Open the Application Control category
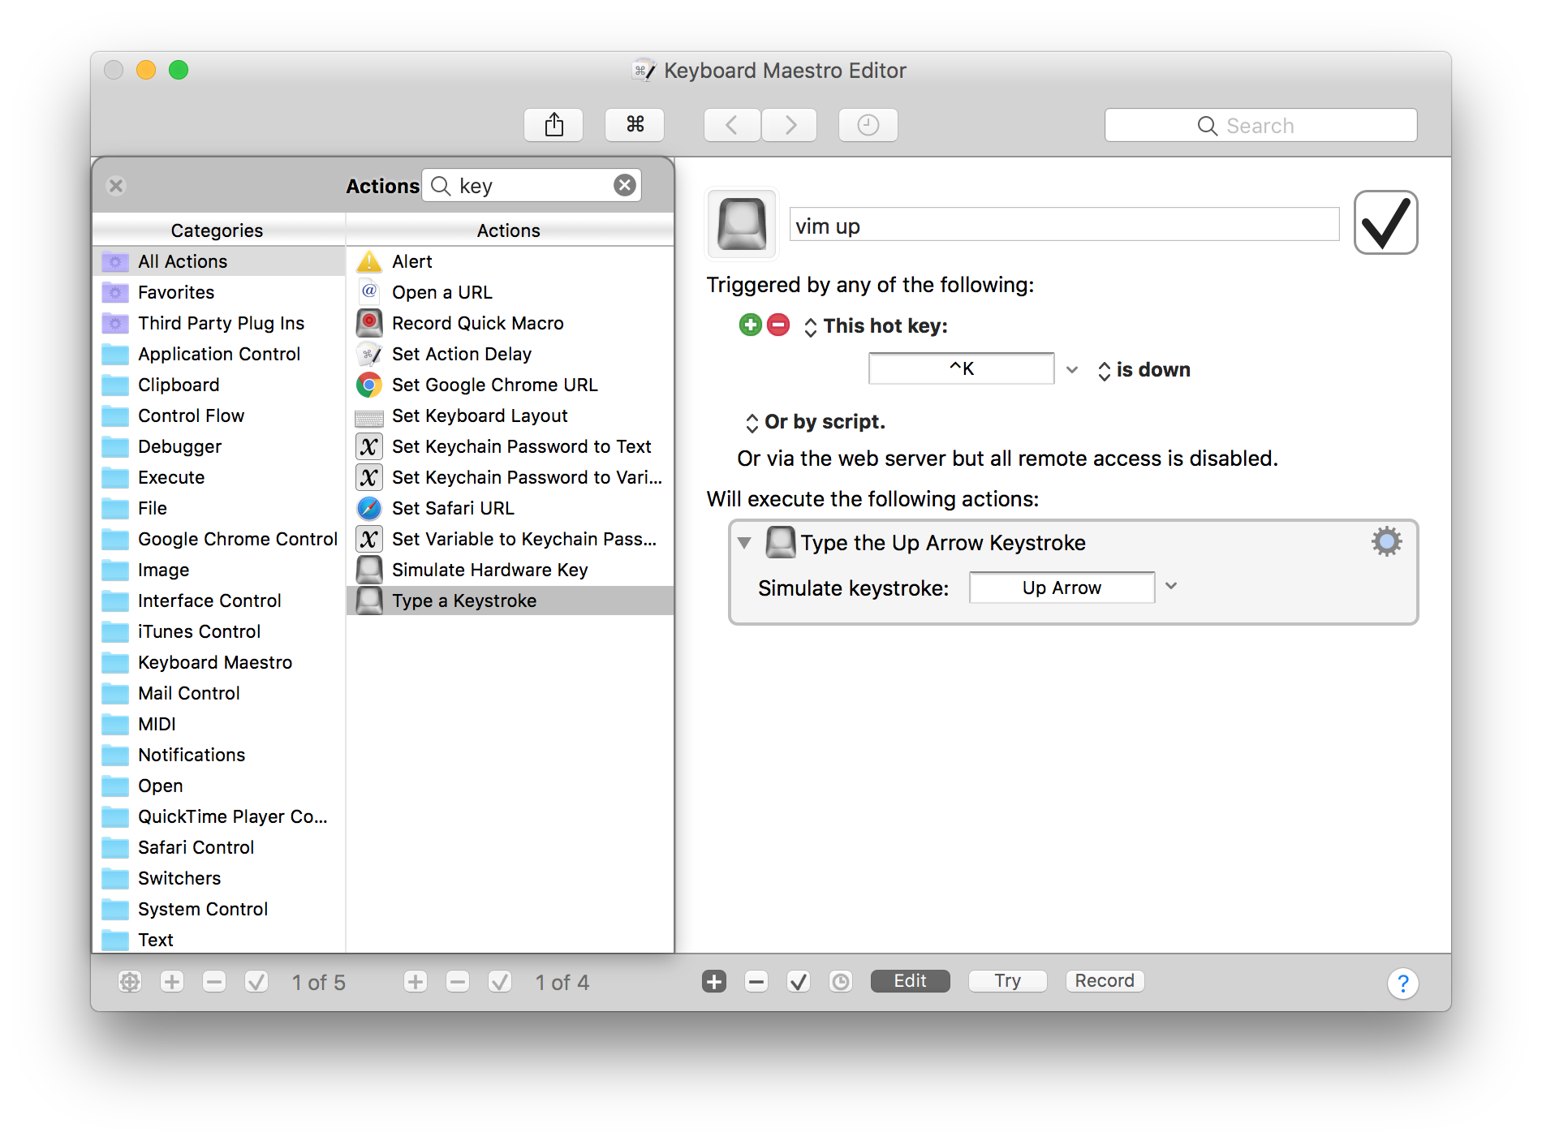 click(218, 354)
